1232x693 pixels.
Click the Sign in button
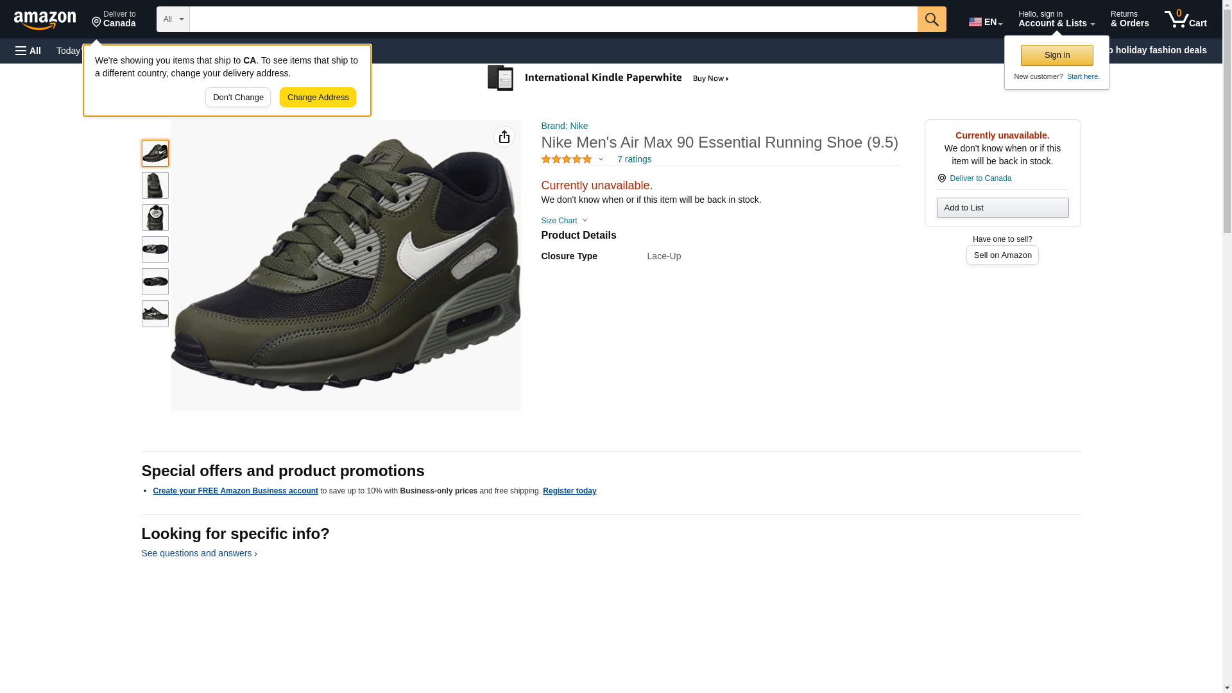click(1057, 55)
